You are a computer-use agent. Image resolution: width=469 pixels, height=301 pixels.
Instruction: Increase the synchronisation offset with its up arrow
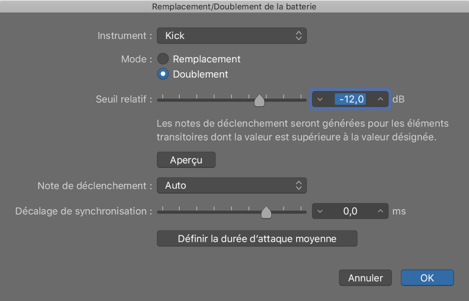[380, 211]
